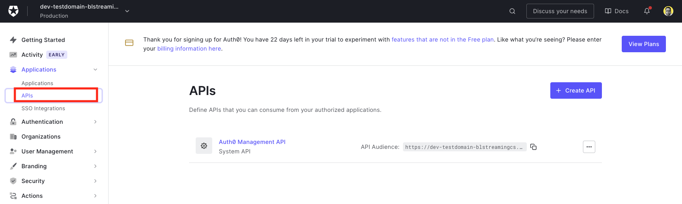Click the View Plans button
Viewport: 682px width, 204px height.
[644, 44]
